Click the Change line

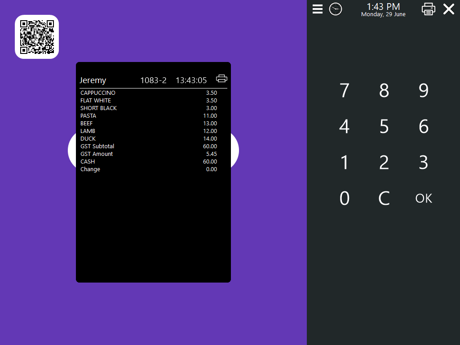(149, 169)
